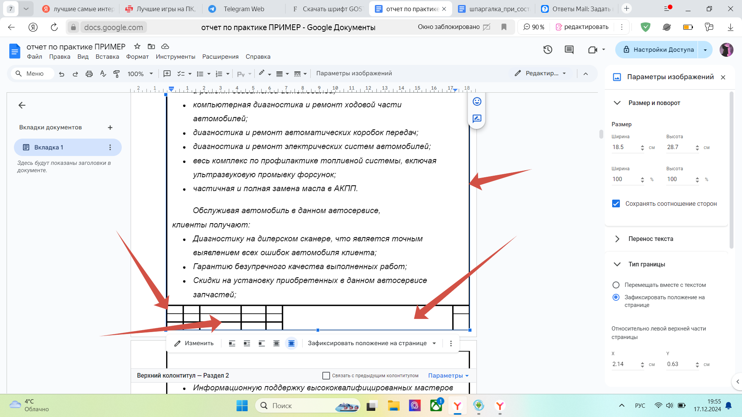Select inline wrap icon in image toolbar
This screenshot has height=417, width=742.
click(x=232, y=343)
